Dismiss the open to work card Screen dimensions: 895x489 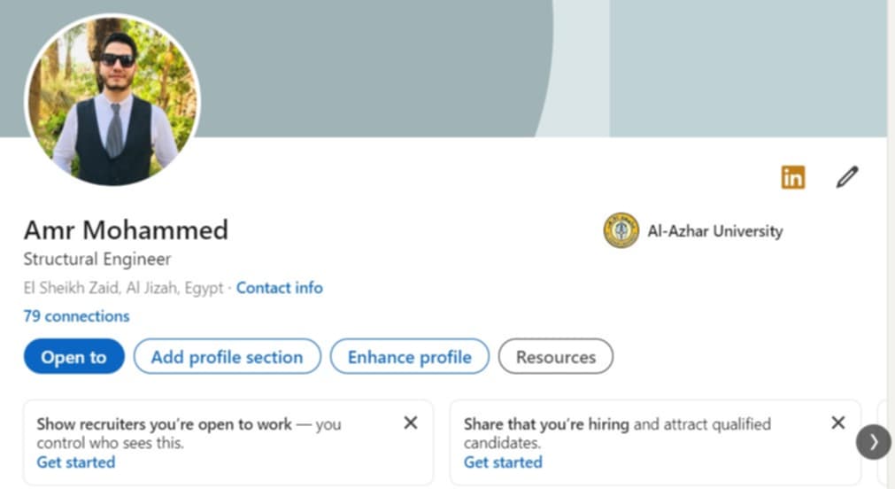411,423
